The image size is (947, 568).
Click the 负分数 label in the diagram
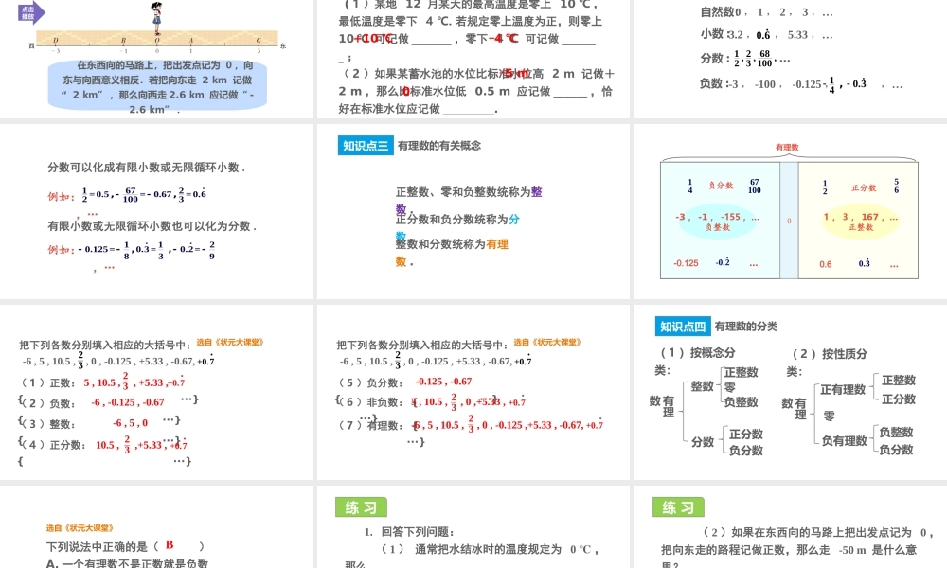click(721, 186)
